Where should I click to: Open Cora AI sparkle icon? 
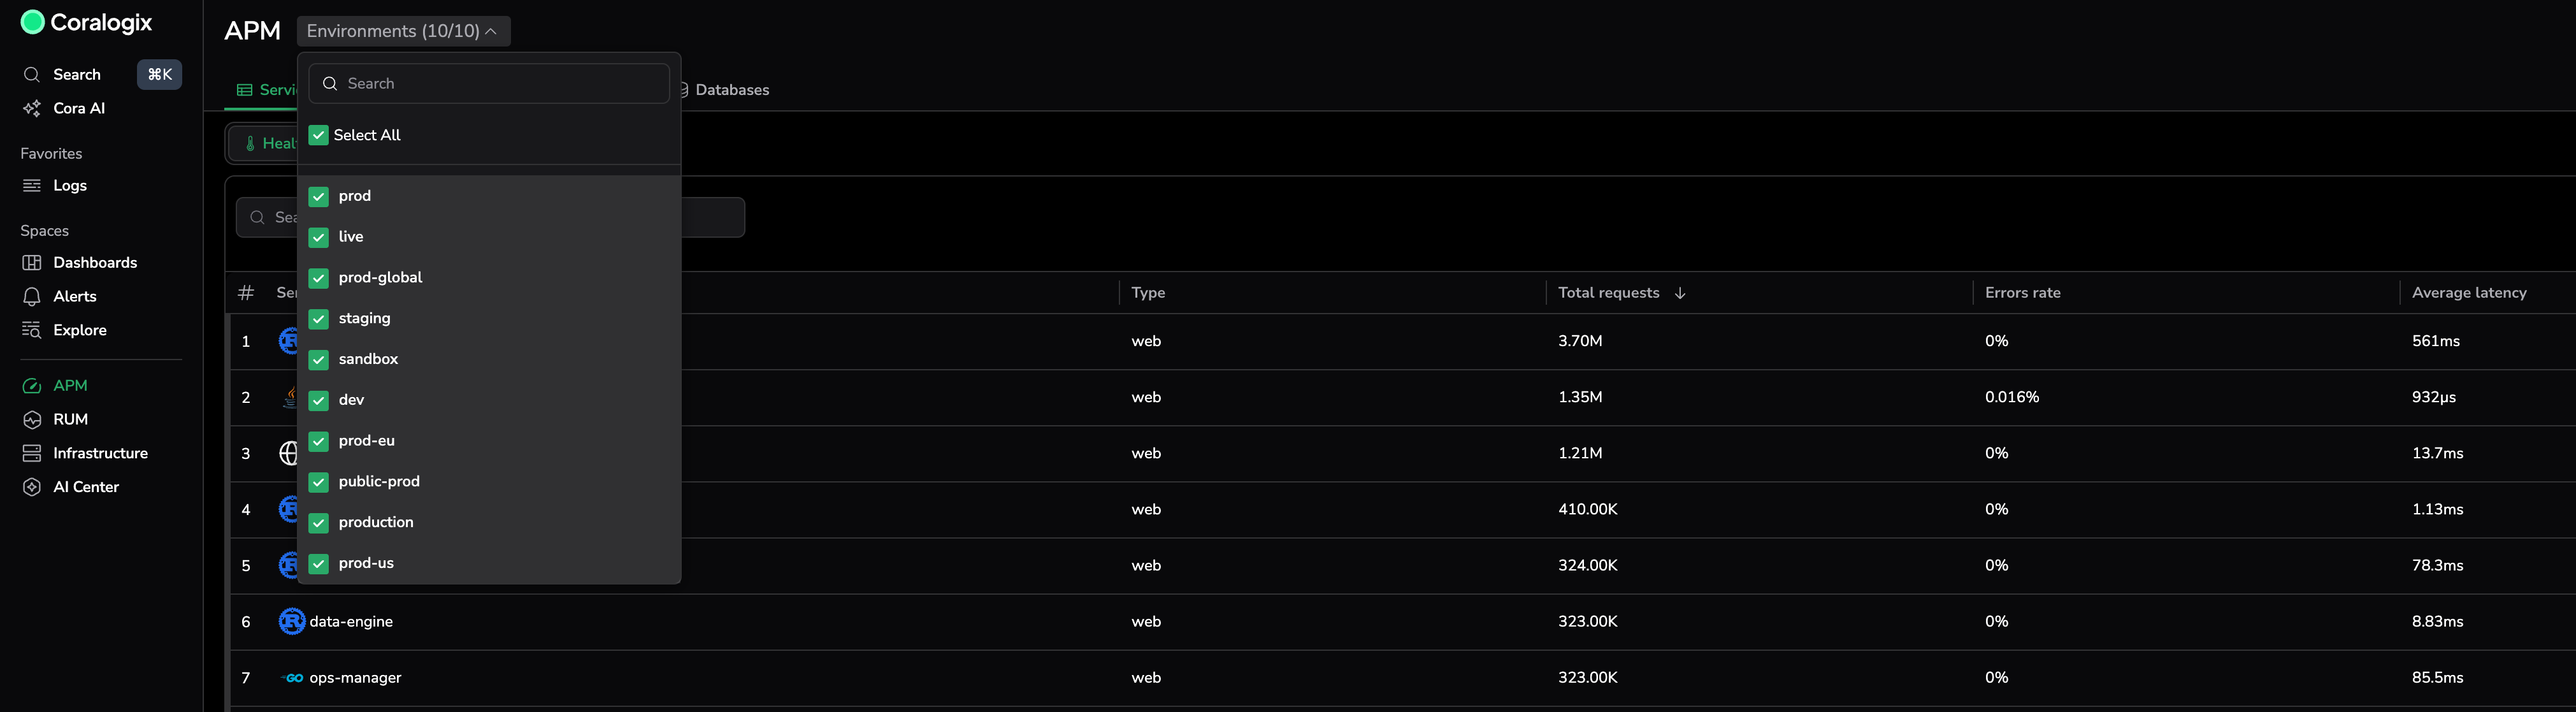[x=32, y=108]
